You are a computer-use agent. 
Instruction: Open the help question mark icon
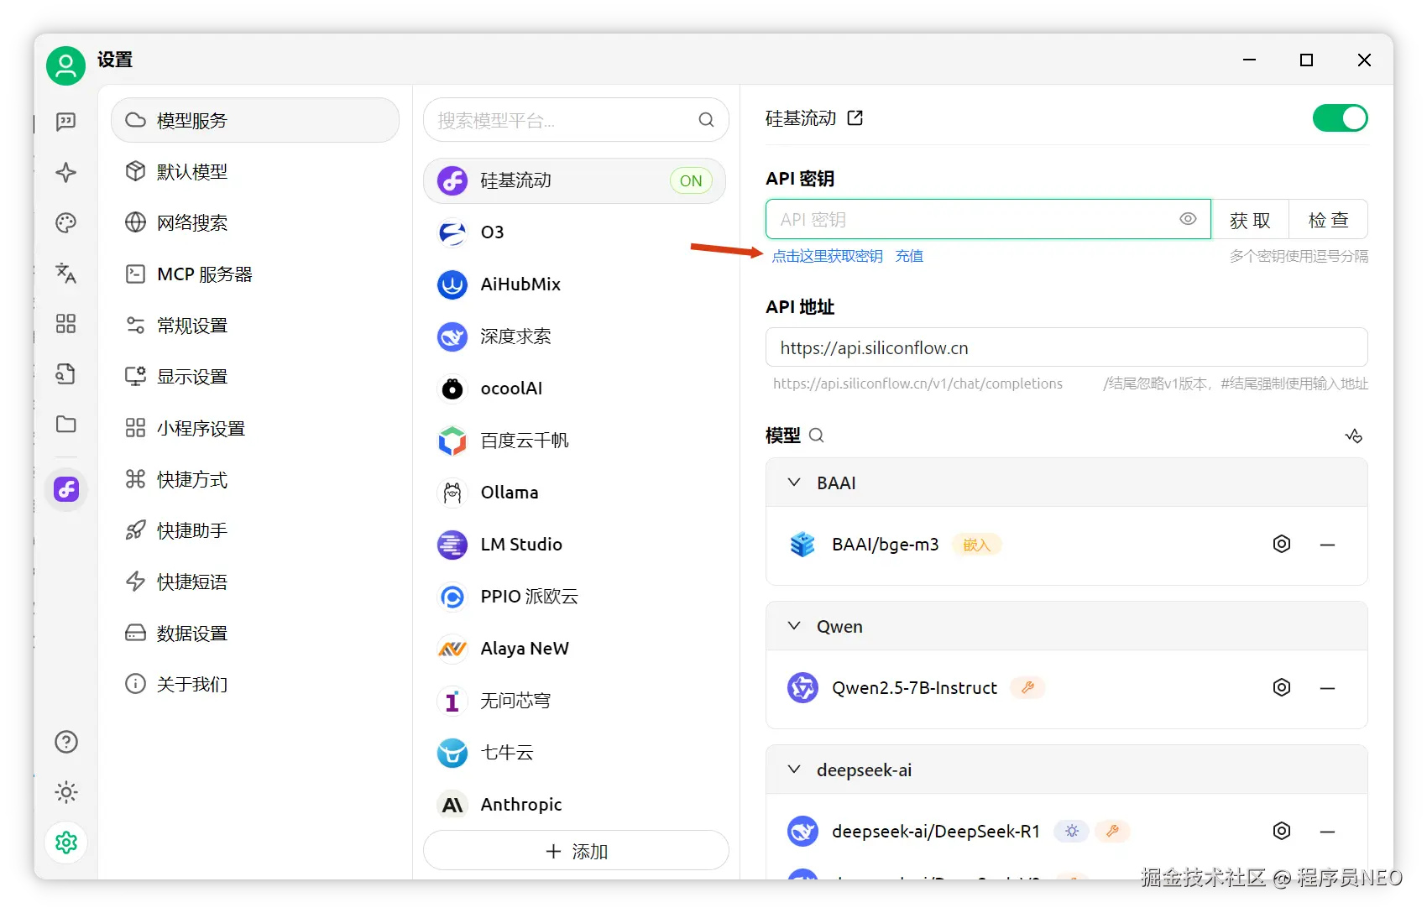click(x=66, y=742)
